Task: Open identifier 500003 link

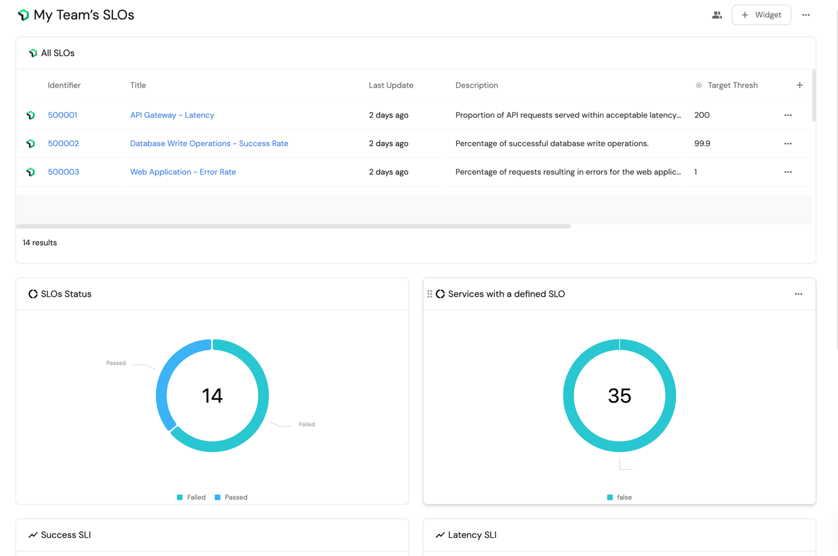Action: tap(63, 172)
